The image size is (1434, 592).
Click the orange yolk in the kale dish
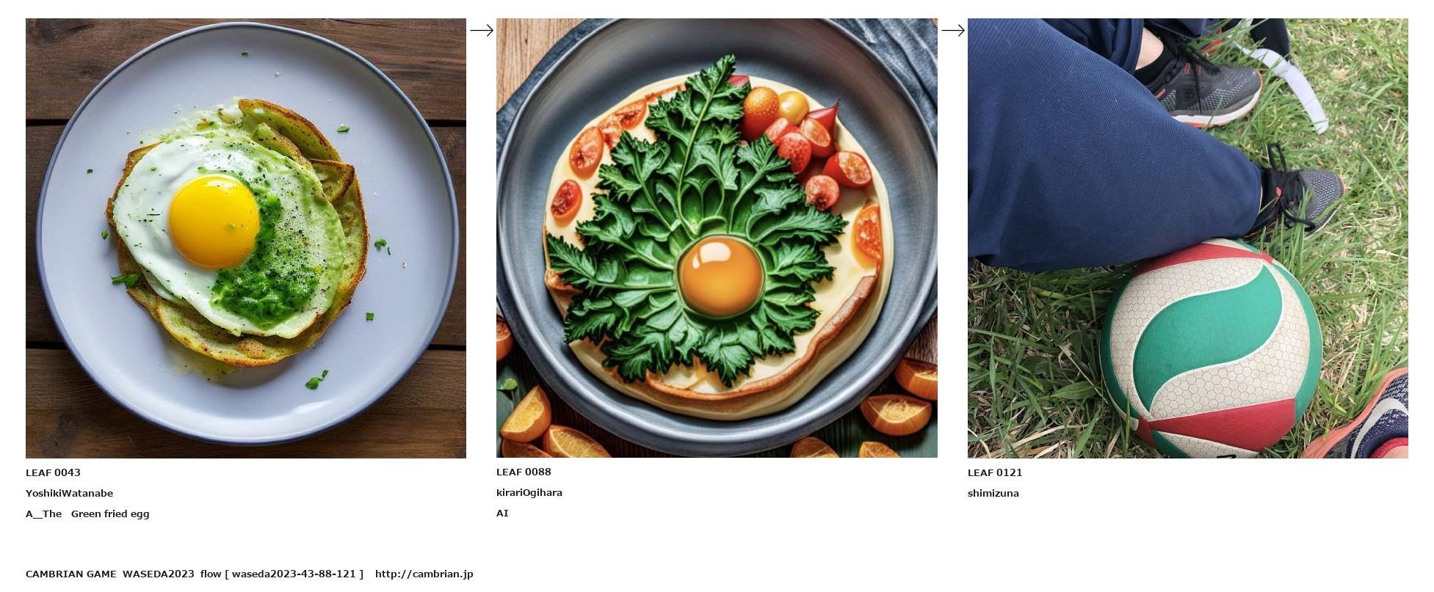pos(720,276)
